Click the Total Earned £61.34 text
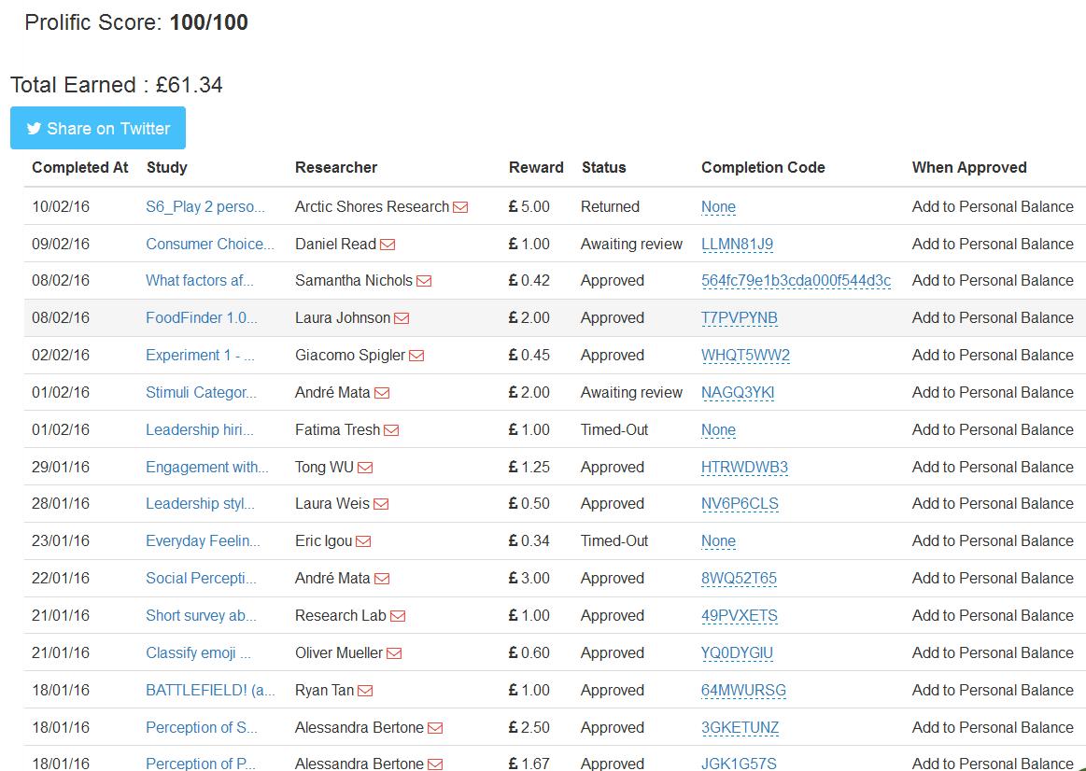The image size is (1086, 771). click(x=117, y=85)
